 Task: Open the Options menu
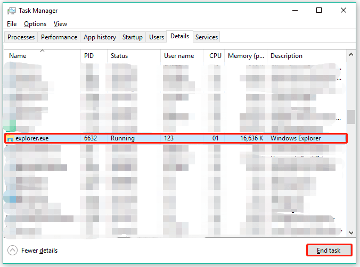[x=35, y=24]
